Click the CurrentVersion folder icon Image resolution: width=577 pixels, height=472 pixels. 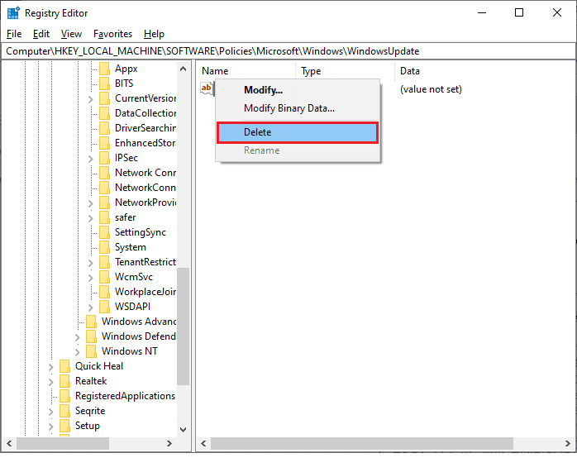point(104,98)
